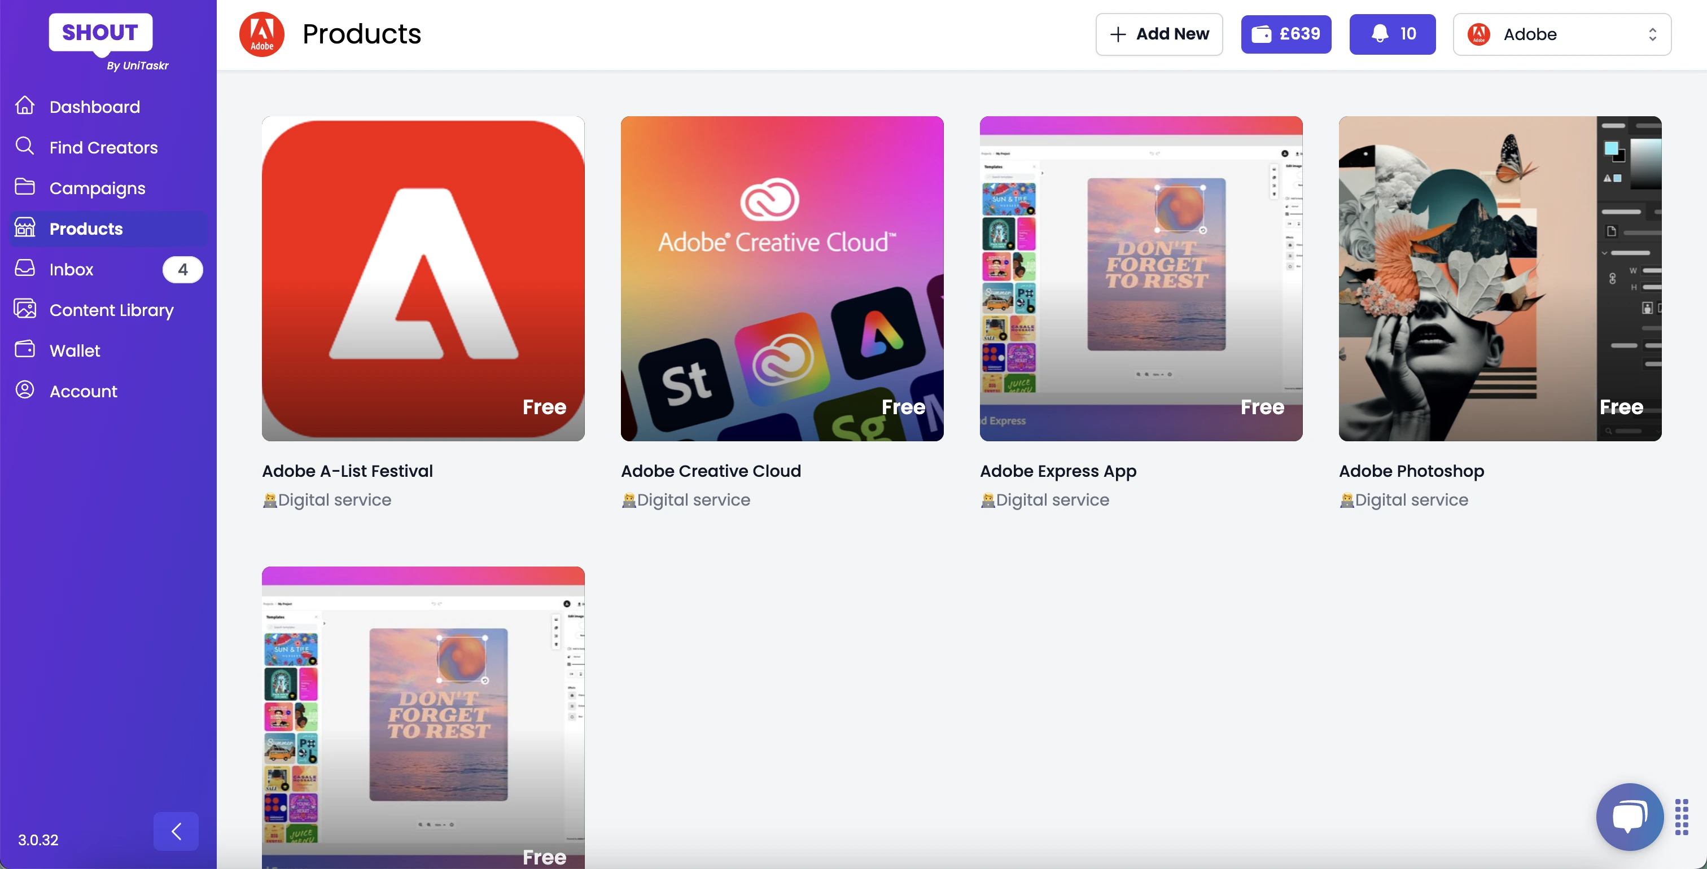The height and width of the screenshot is (869, 1707).
Task: Click the Account user icon
Action: [x=24, y=390]
